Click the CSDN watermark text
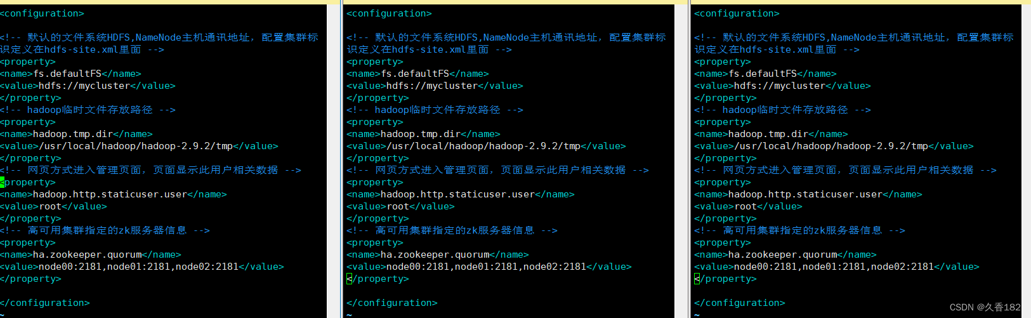 coord(985,307)
